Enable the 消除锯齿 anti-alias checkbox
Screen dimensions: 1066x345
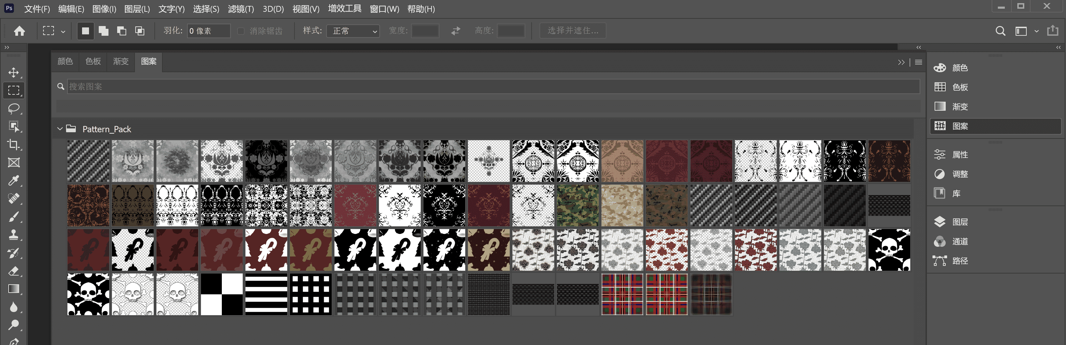click(x=241, y=31)
